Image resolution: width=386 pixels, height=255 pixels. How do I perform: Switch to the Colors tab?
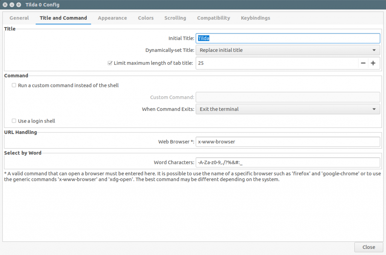pyautogui.click(x=146, y=18)
